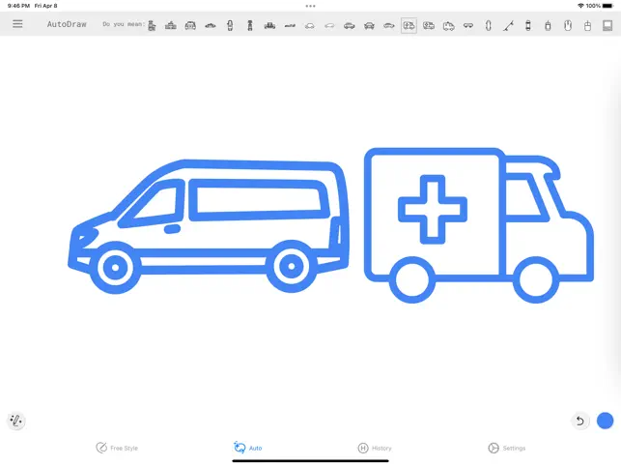Tap the magic pen icon at the lower left
This screenshot has height=466, width=621.
[16, 421]
